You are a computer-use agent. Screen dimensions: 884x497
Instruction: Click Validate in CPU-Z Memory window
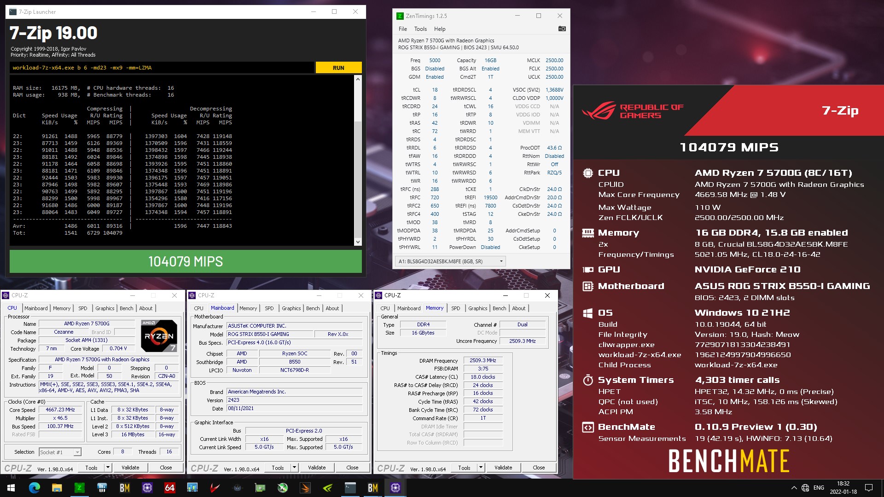[503, 468]
